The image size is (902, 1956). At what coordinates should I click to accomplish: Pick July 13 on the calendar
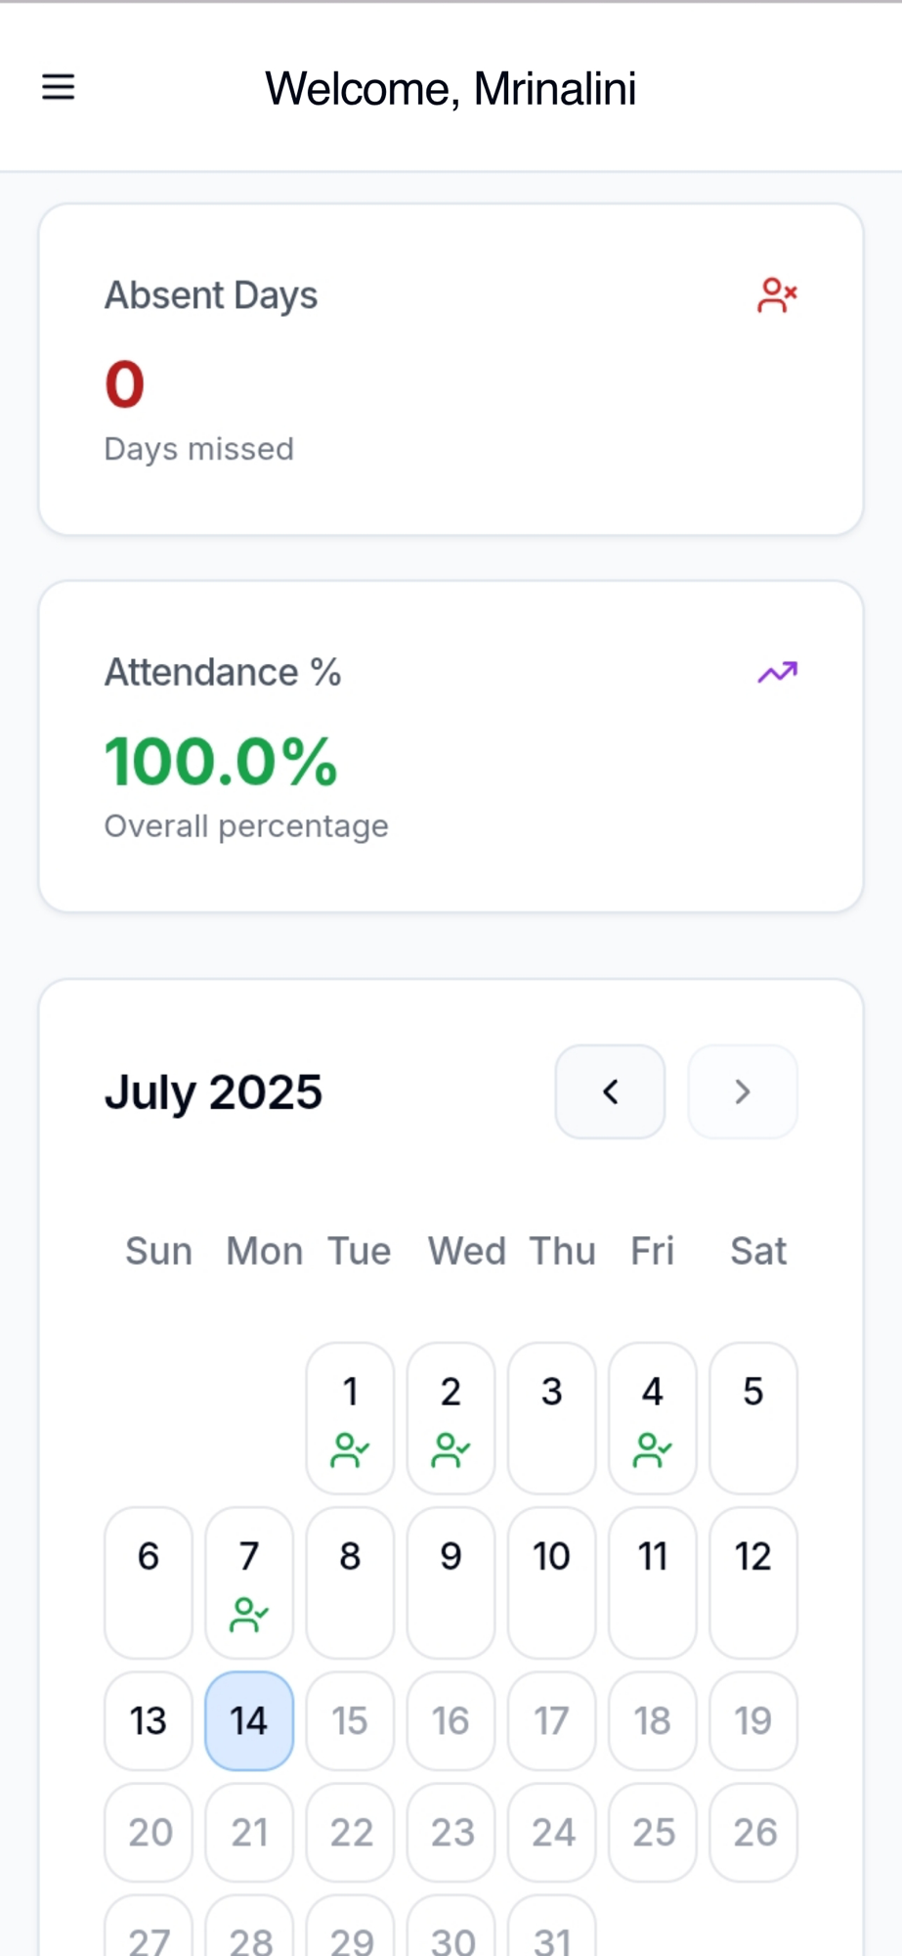(149, 1720)
